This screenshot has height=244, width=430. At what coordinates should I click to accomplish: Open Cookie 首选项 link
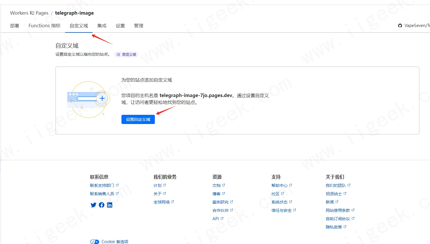click(x=115, y=242)
